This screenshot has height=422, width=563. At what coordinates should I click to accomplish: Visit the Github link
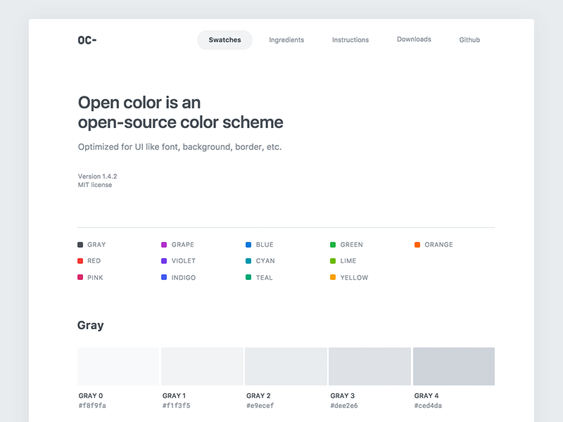(469, 40)
